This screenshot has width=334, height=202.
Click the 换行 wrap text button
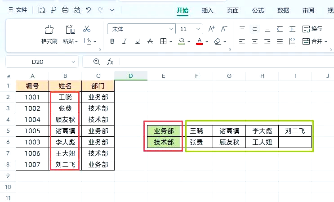click(x=312, y=29)
